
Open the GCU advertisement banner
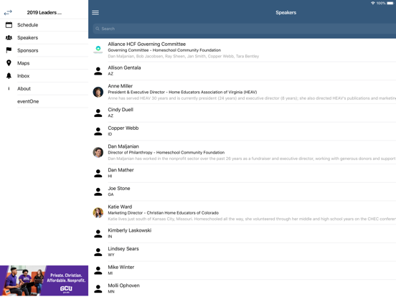pyautogui.click(x=44, y=280)
